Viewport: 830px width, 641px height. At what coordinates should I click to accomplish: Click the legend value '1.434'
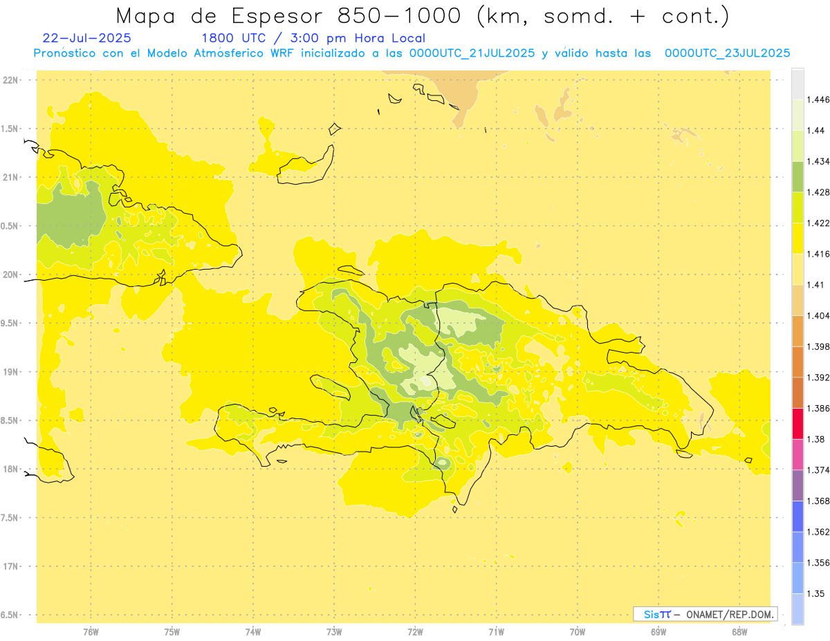coord(818,161)
